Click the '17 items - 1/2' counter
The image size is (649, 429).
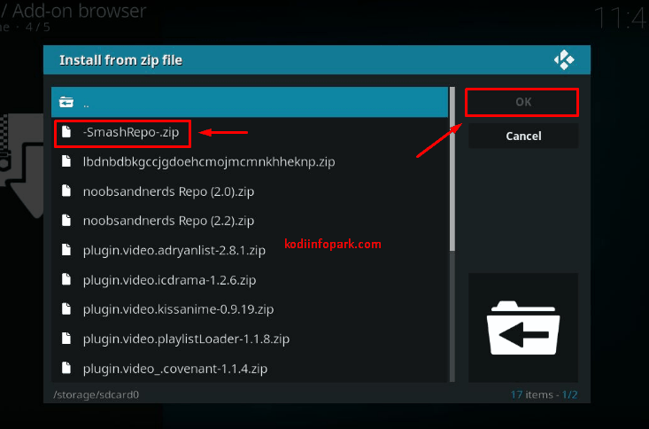pos(544,394)
